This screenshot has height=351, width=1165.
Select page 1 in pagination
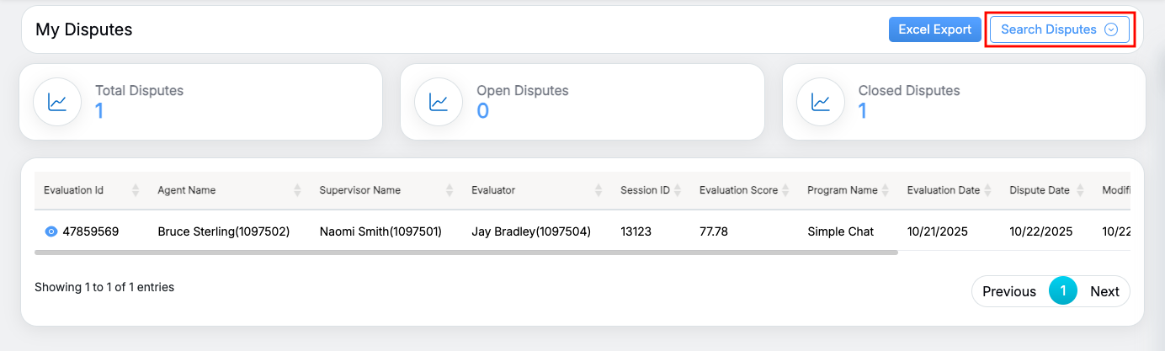tap(1063, 291)
